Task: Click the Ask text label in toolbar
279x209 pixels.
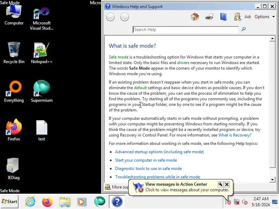Action: click(x=248, y=16)
